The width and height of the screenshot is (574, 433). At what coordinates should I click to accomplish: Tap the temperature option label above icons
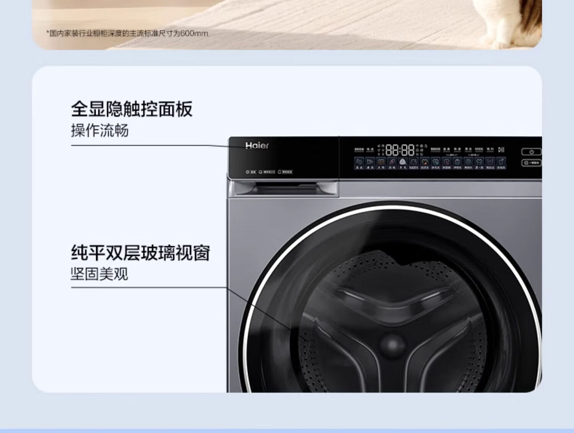446,149
